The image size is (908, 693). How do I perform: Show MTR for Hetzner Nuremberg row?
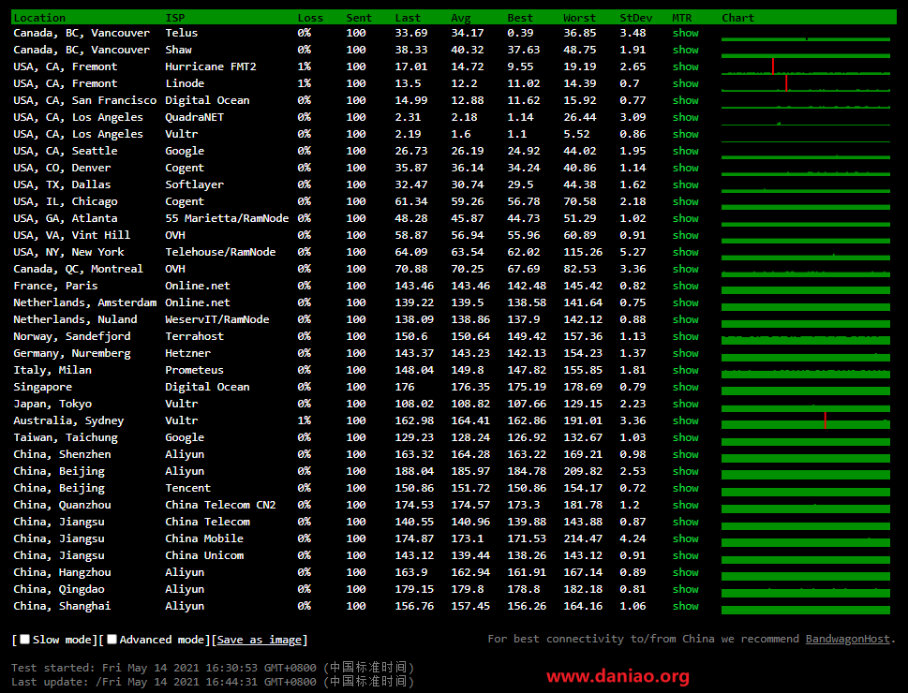[x=686, y=352]
